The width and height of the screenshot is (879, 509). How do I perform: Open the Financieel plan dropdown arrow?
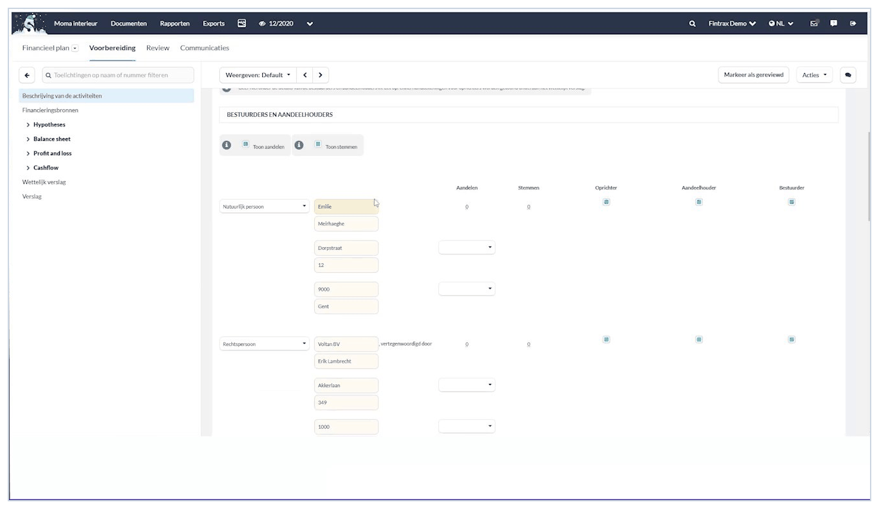pyautogui.click(x=75, y=48)
